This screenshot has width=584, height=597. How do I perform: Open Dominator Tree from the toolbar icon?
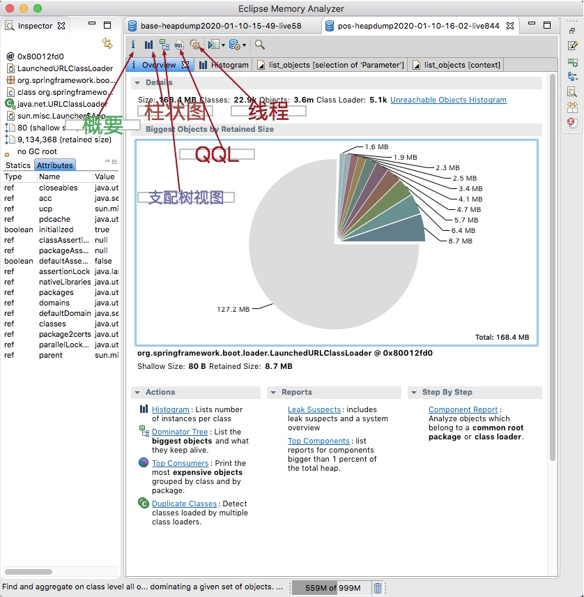(x=164, y=45)
